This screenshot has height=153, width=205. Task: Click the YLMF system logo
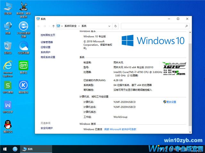coord(174,69)
